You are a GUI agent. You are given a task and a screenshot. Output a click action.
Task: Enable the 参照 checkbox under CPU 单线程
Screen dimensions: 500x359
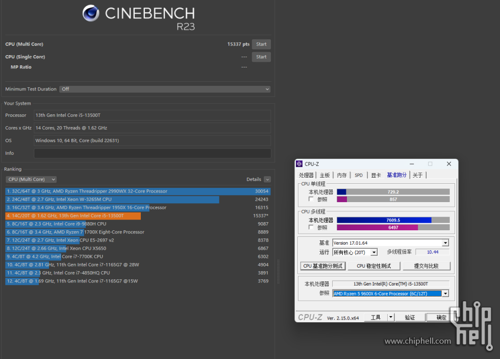pos(311,199)
